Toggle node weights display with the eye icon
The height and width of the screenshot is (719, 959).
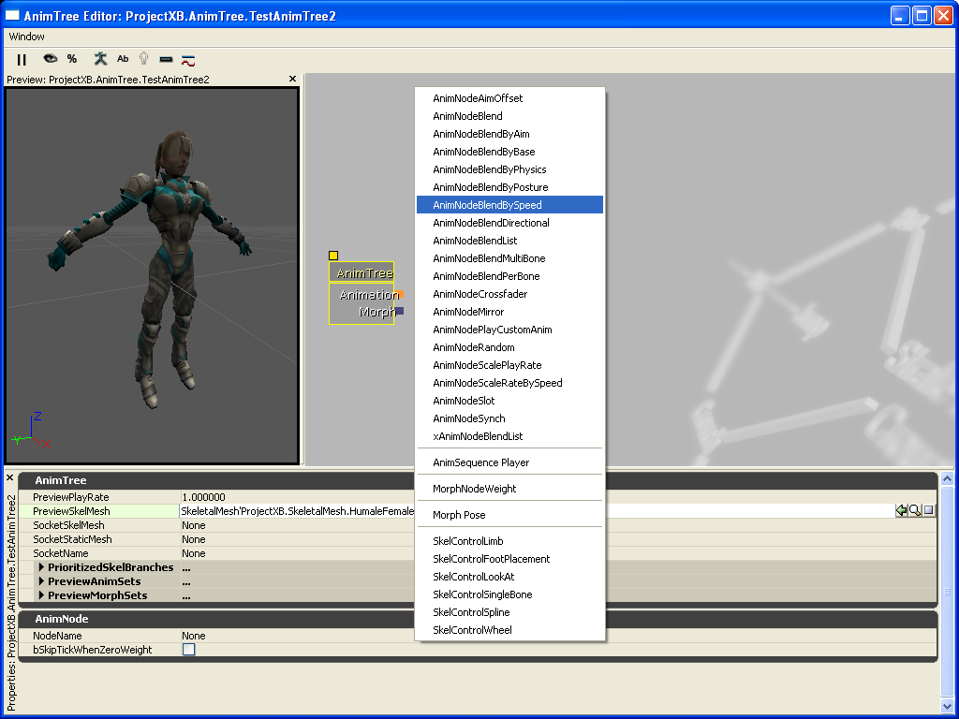[x=49, y=59]
